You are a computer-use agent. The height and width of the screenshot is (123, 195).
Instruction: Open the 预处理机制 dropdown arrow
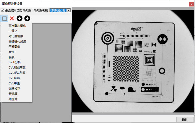coord(69,10)
